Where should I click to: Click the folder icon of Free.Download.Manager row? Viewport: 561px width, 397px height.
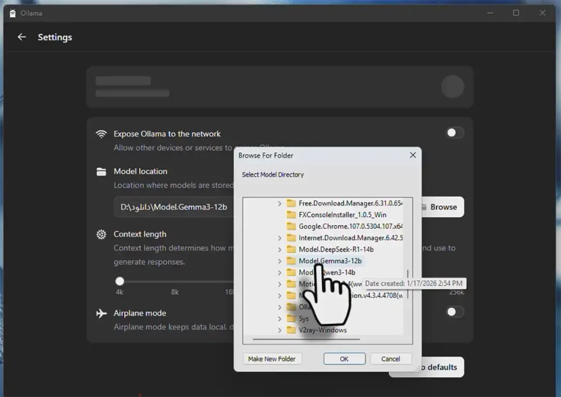[291, 203]
